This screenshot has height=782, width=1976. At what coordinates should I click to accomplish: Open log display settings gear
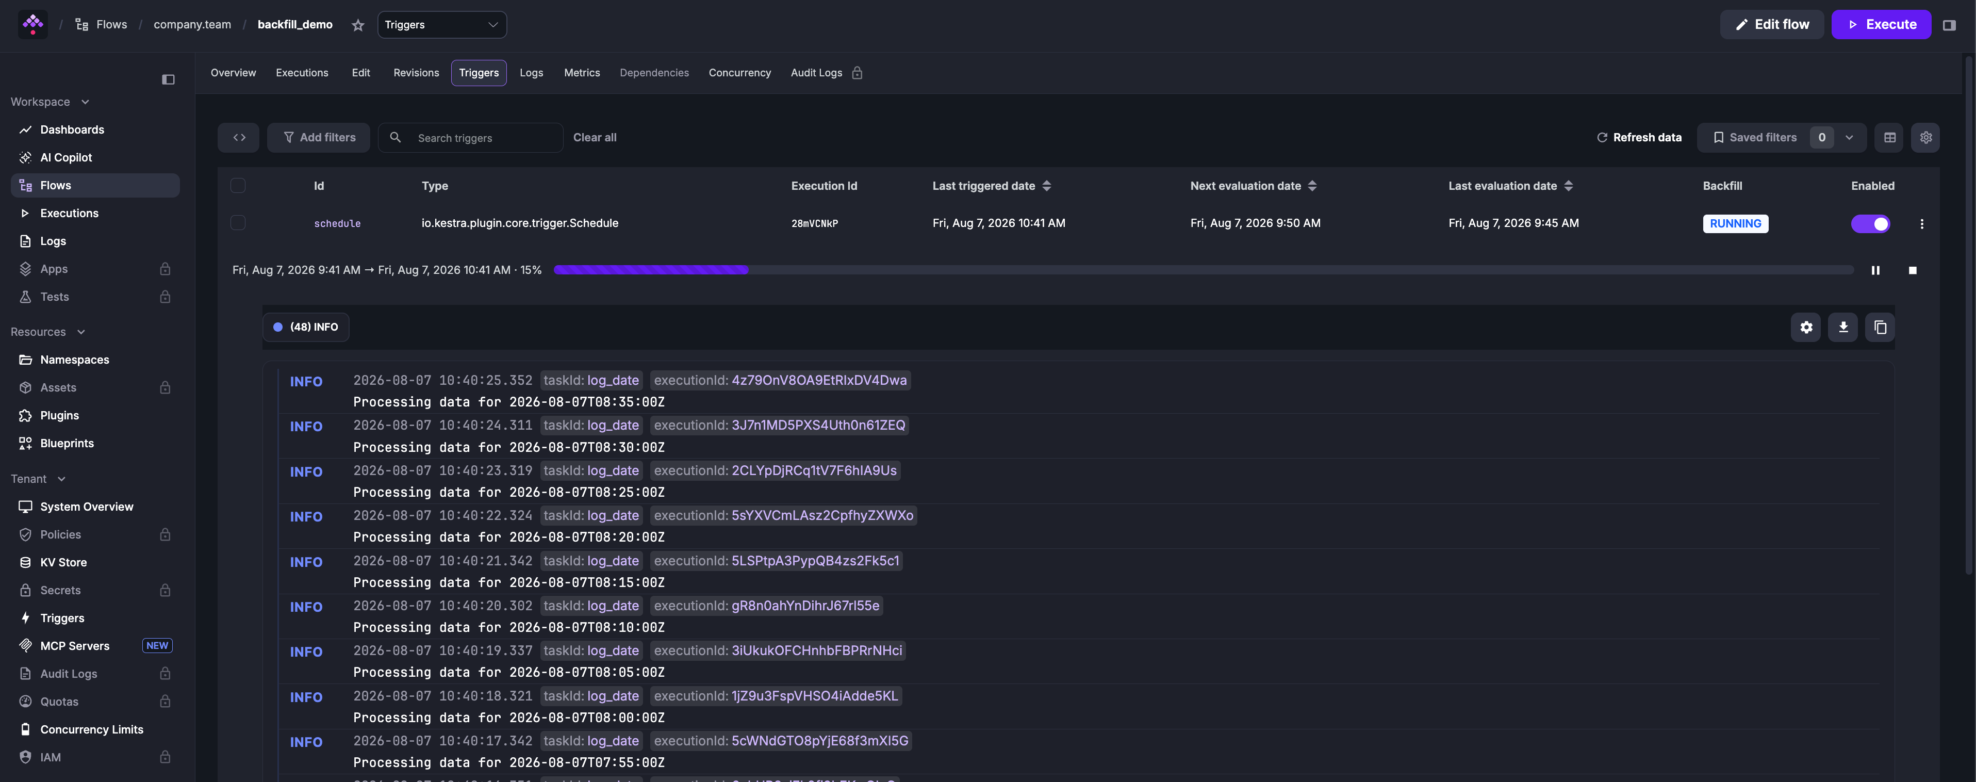[x=1806, y=328]
